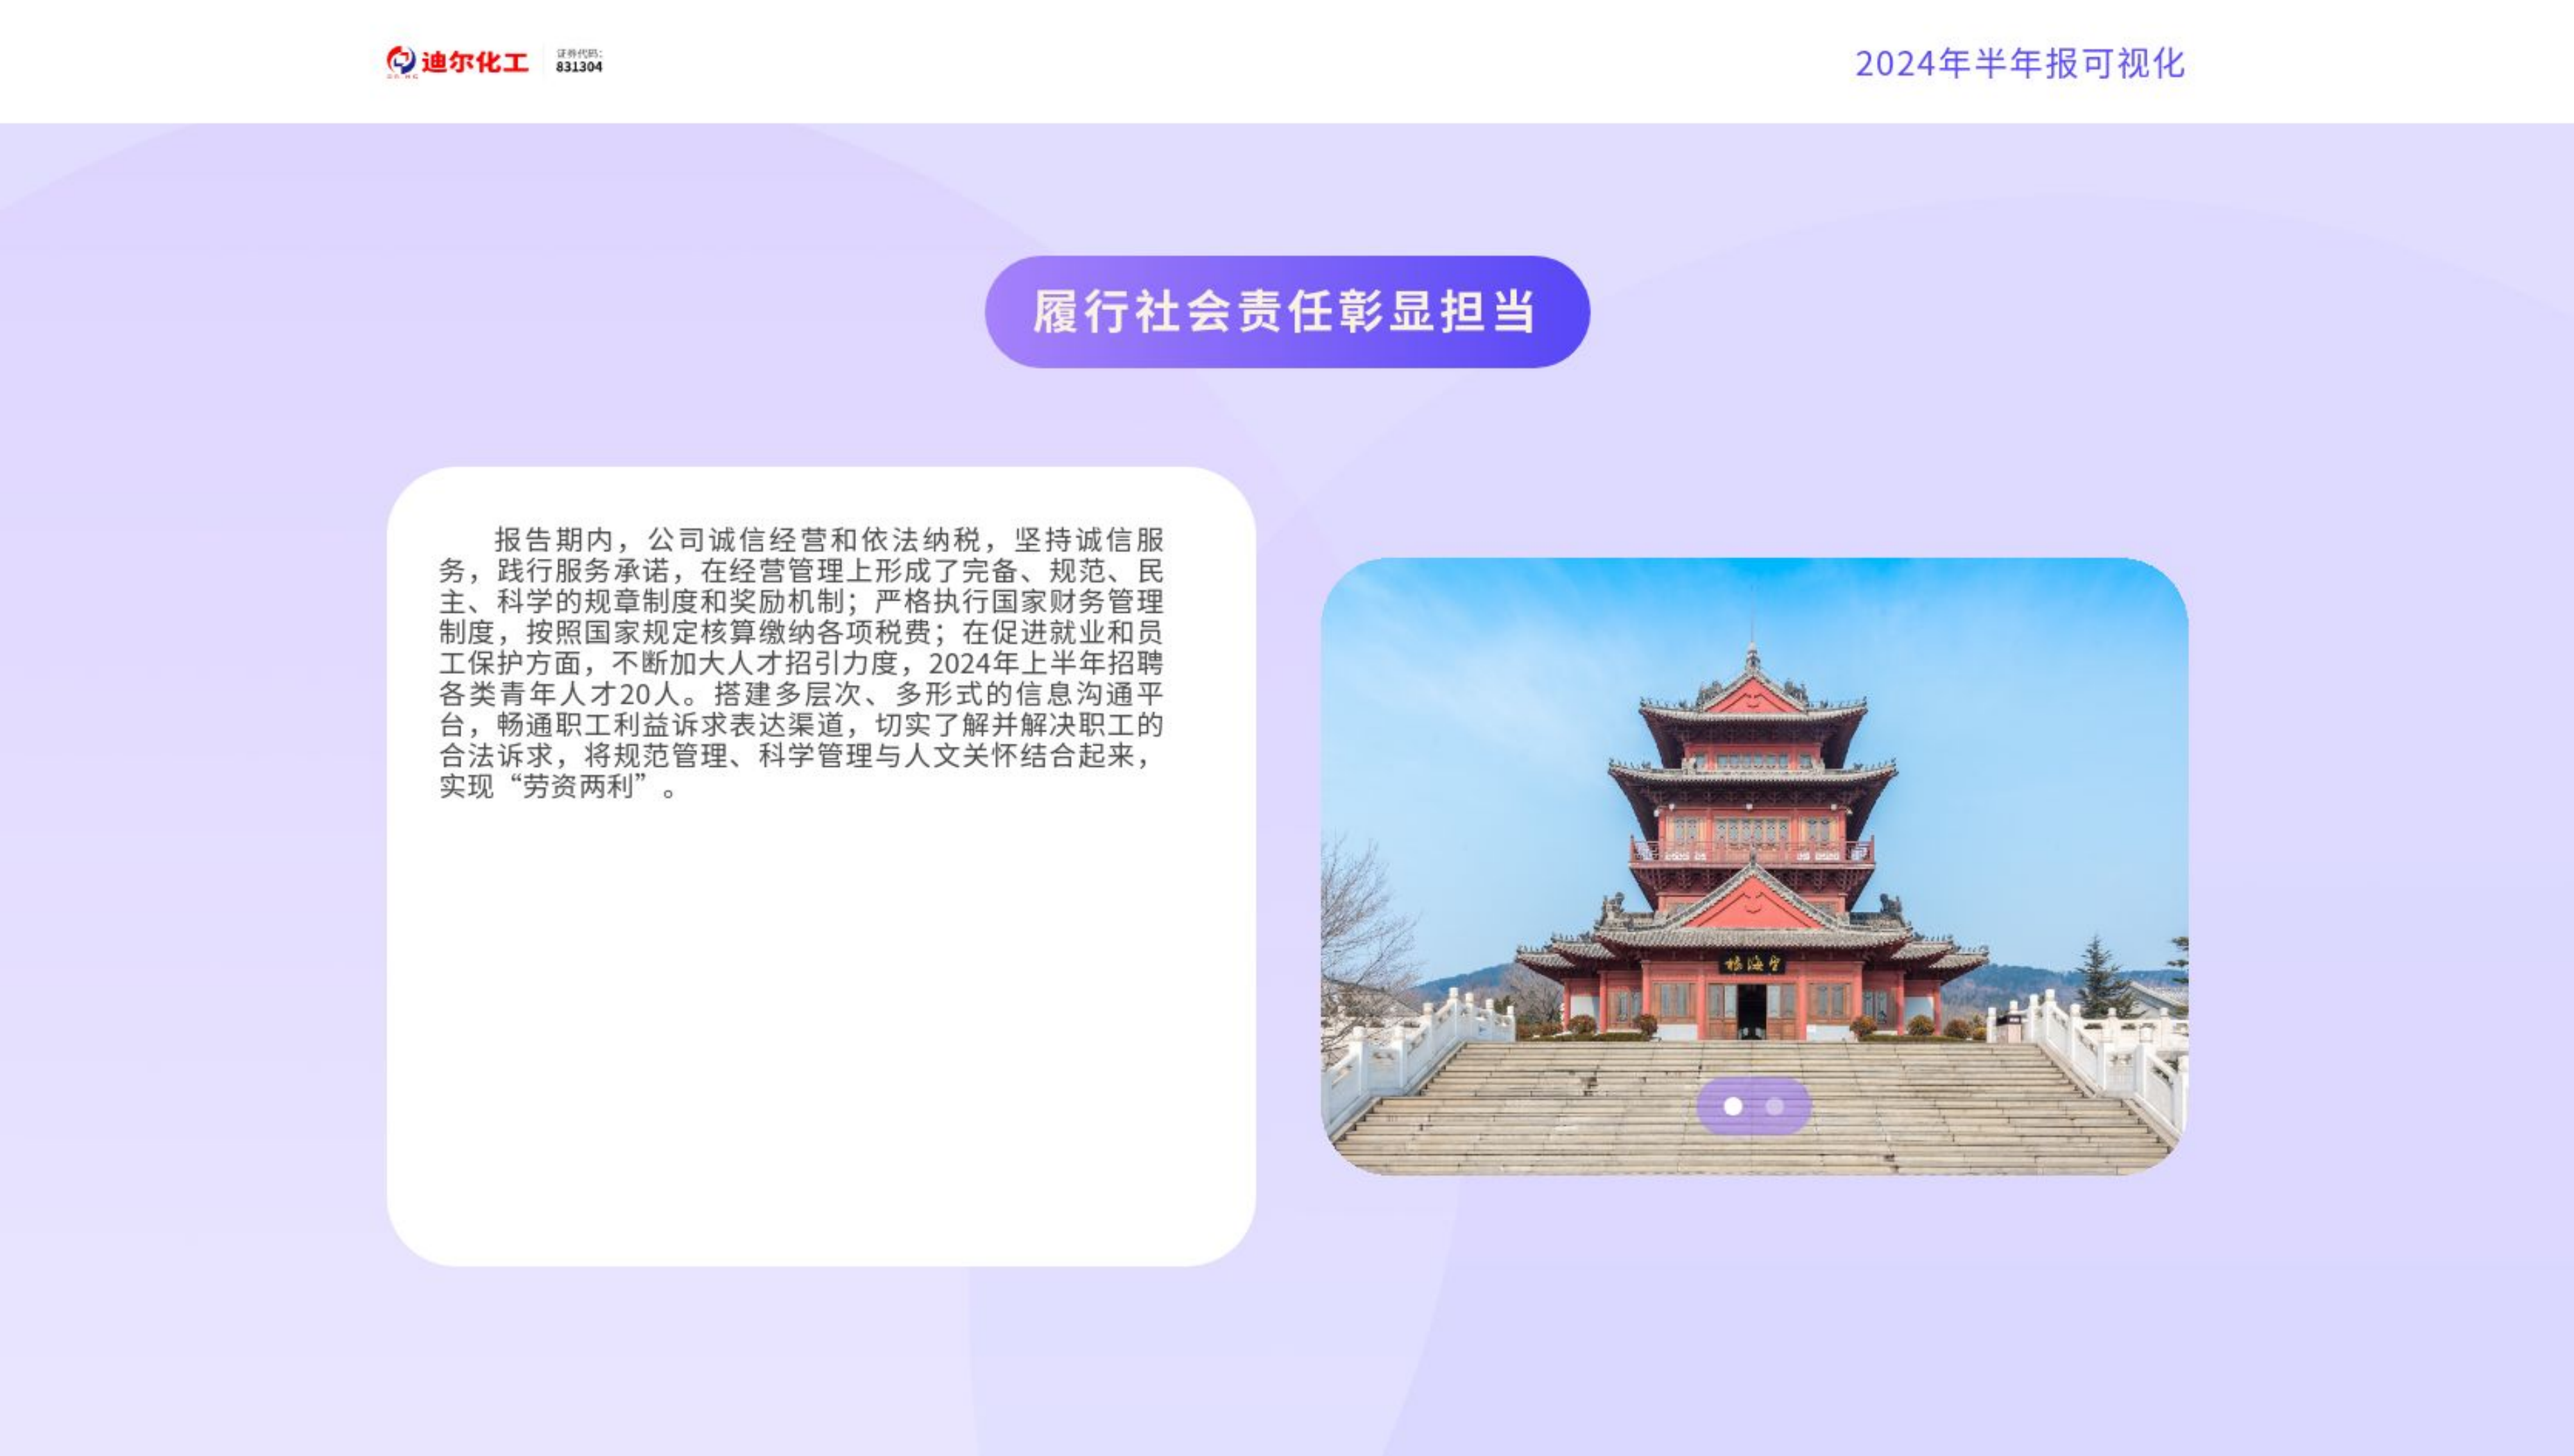Click the purple 履行社会责任彰显担当 title pill
Image resolution: width=2574 pixels, height=1456 pixels.
1287,312
